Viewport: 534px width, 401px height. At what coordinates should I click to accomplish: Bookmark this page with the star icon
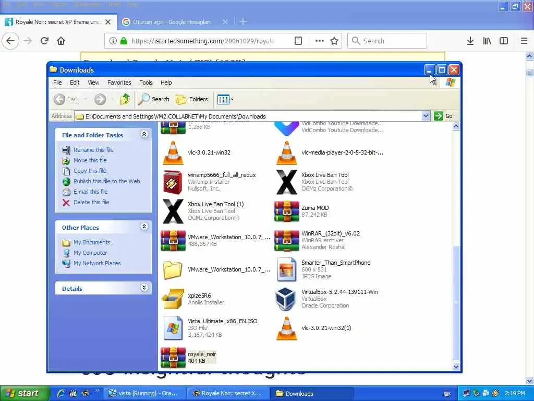tap(334, 41)
